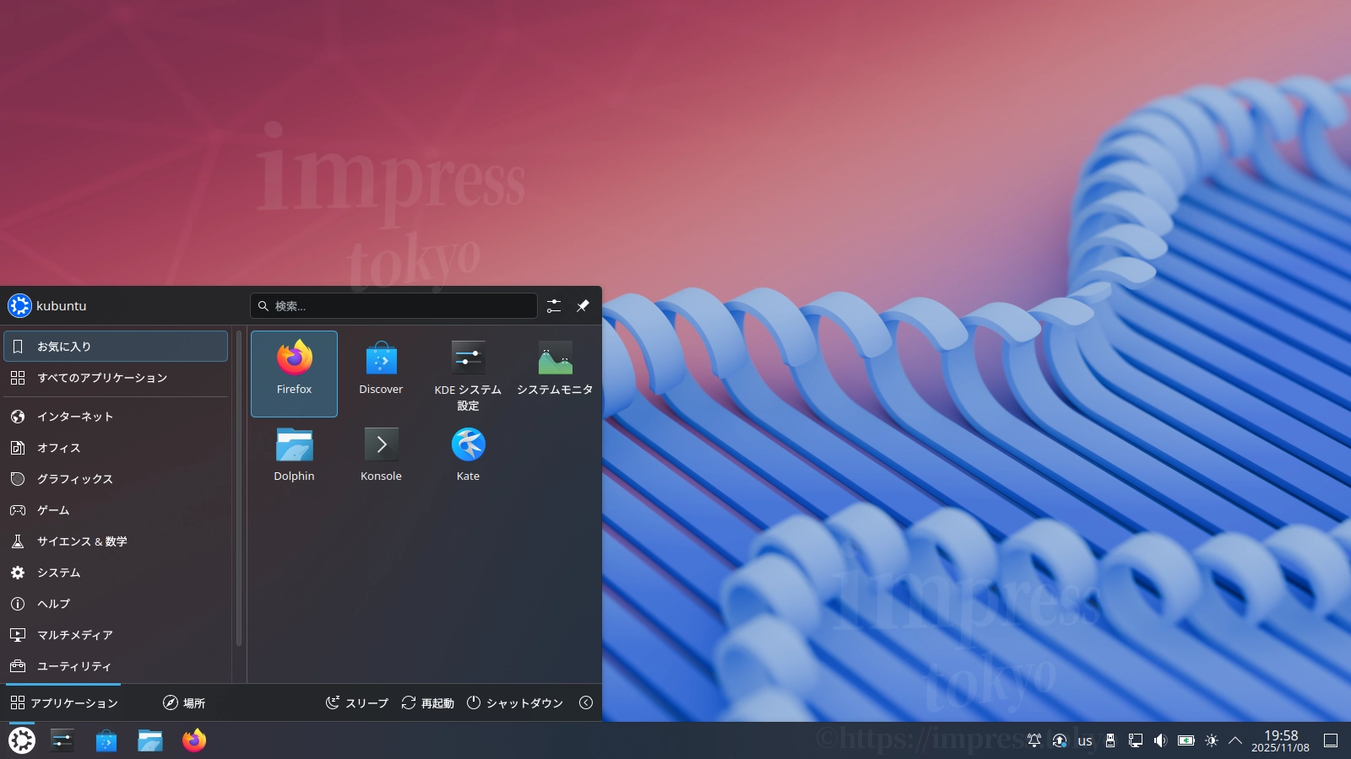Image resolution: width=1351 pixels, height=759 pixels.
Task: Open launcher configuration sliders icon beside search
Action: coord(554,306)
